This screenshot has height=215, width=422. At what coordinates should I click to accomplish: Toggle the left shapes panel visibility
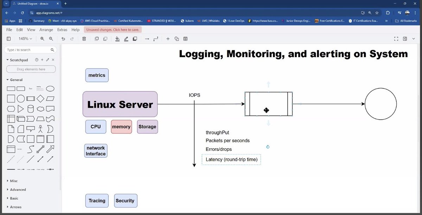(8, 39)
